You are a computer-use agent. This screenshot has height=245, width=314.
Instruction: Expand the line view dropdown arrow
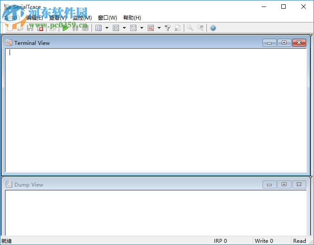coord(125,28)
